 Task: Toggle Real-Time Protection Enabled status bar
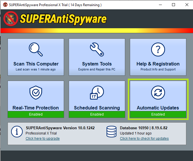point(36,114)
